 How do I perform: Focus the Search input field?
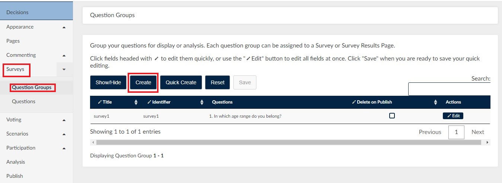tap(449, 89)
